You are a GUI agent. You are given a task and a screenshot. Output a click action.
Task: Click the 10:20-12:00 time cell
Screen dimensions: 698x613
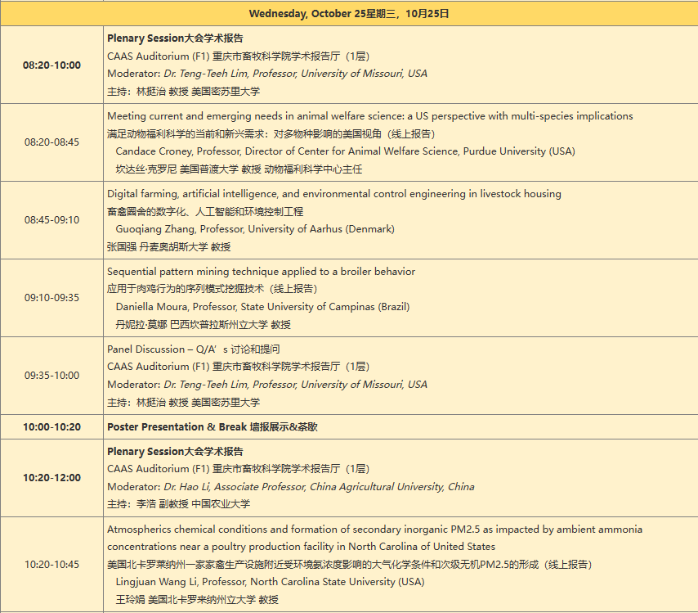click(51, 478)
